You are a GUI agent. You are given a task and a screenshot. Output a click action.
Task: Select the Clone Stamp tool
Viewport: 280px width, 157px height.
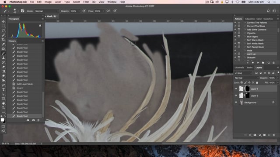point(3,58)
